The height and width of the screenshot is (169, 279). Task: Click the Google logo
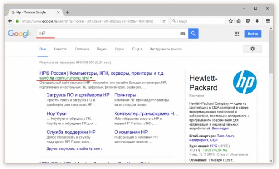point(20,33)
